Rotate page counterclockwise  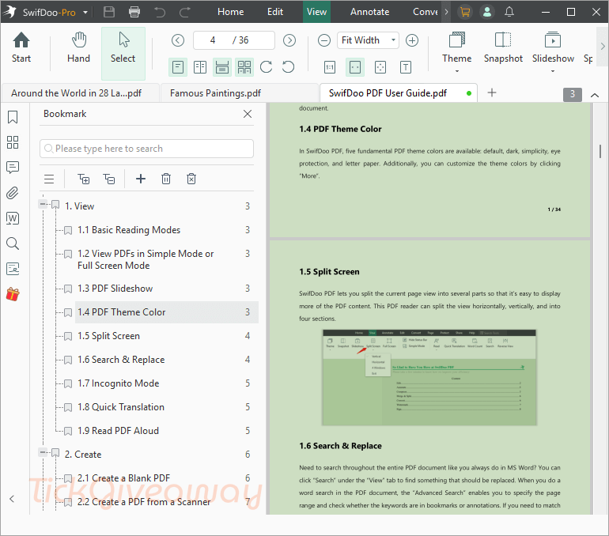click(x=288, y=67)
